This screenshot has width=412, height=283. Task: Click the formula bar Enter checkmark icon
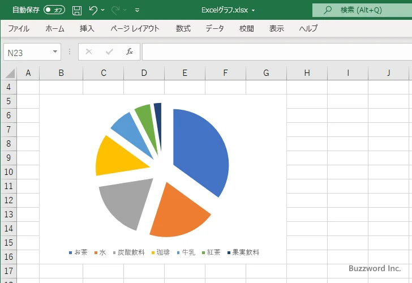tap(109, 52)
